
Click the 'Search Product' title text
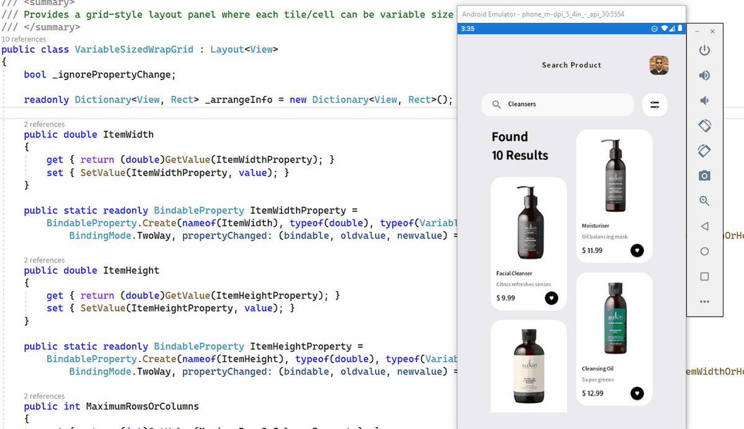[572, 65]
